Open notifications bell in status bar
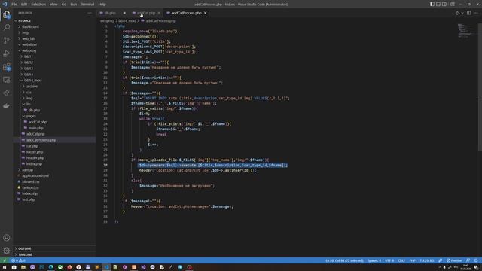Screen dimensions: 482x271 point(476,260)
